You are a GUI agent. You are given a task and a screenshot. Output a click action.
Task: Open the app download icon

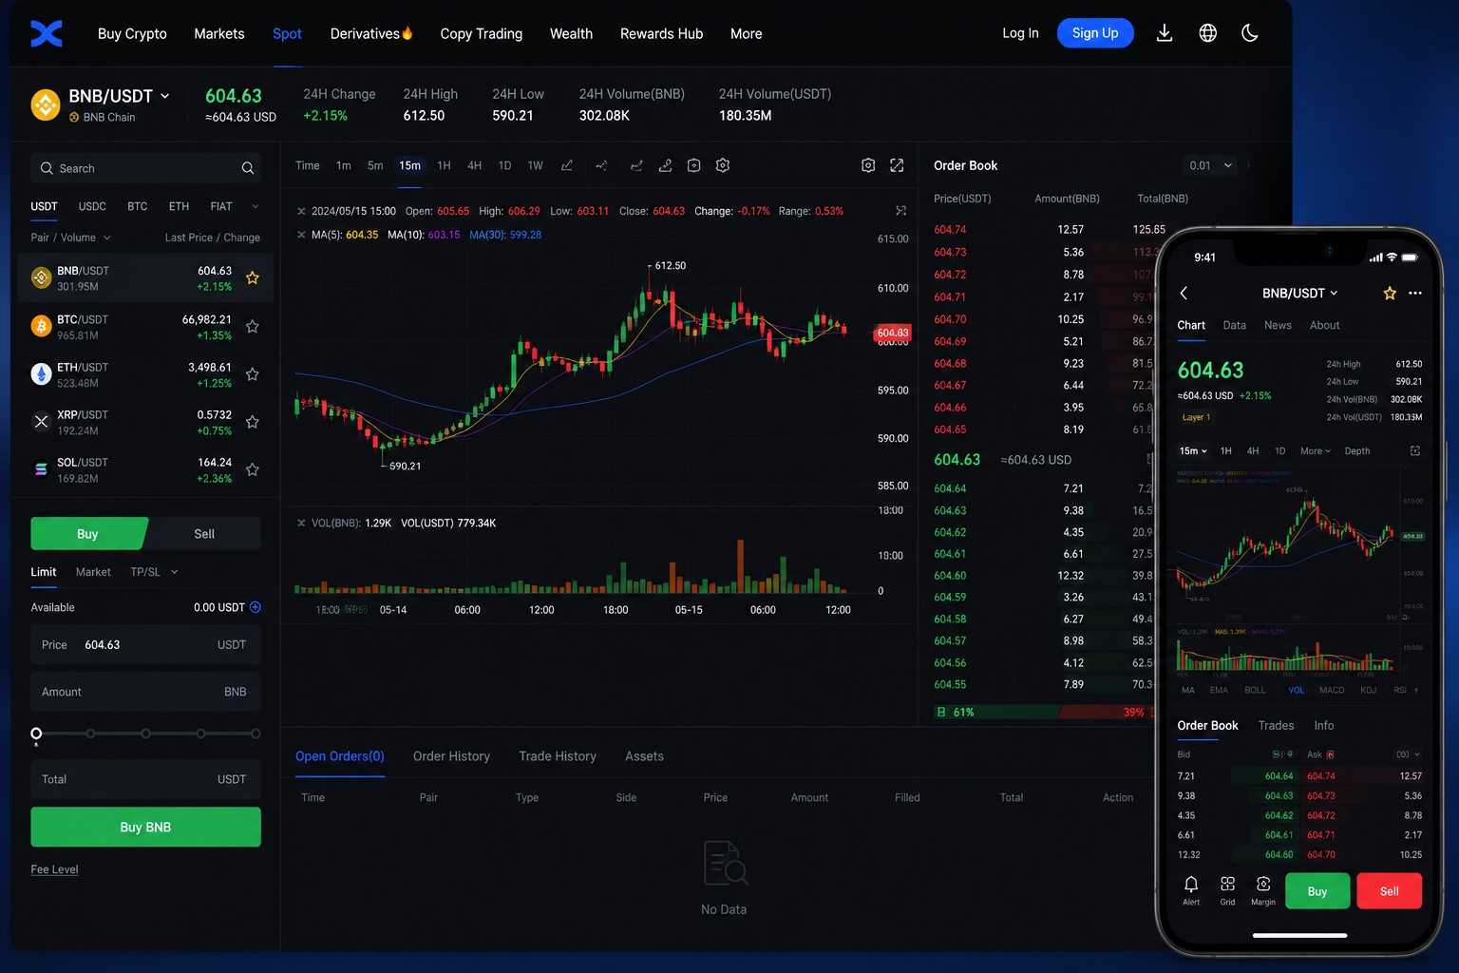1165,33
